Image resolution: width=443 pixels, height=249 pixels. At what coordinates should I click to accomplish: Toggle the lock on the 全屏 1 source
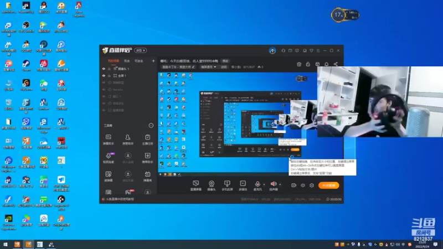click(x=109, y=76)
